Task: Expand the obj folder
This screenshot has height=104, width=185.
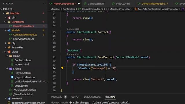Action: 5,43
